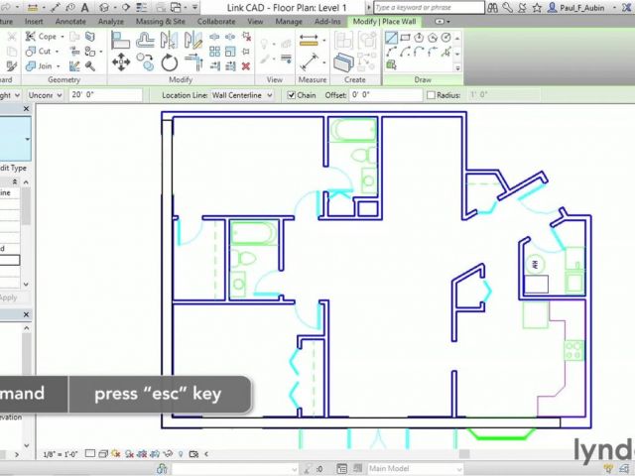Switch to the Massing & Site tab
This screenshot has width=635, height=476.
tap(158, 20)
